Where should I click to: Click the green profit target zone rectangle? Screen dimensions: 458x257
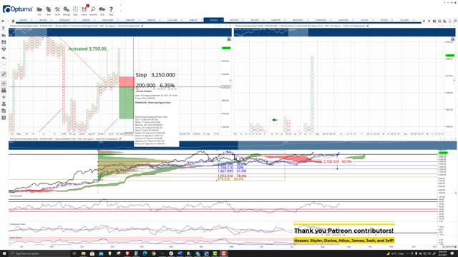(127, 103)
